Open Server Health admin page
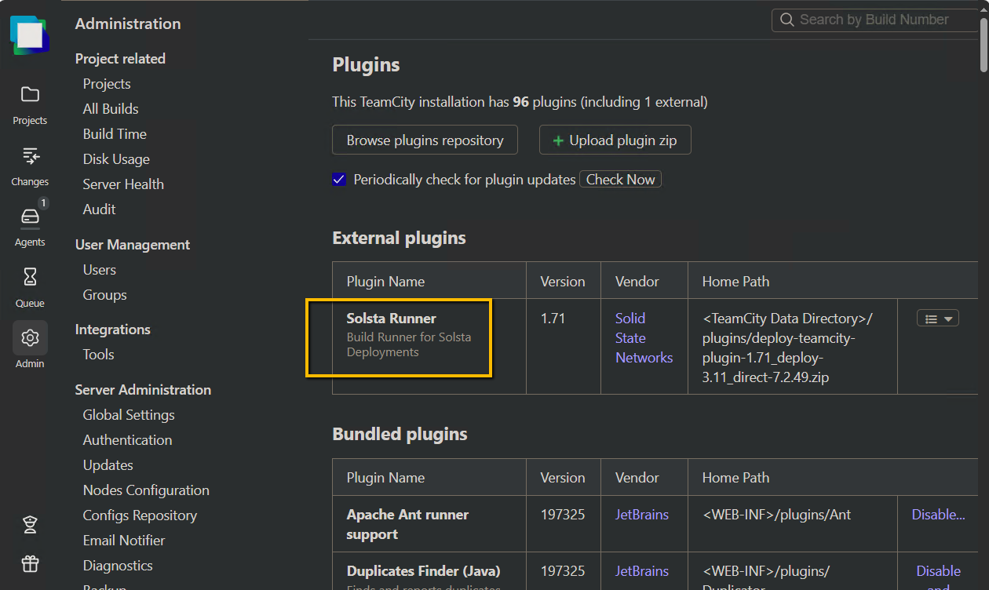This screenshot has width=989, height=590. click(x=123, y=184)
